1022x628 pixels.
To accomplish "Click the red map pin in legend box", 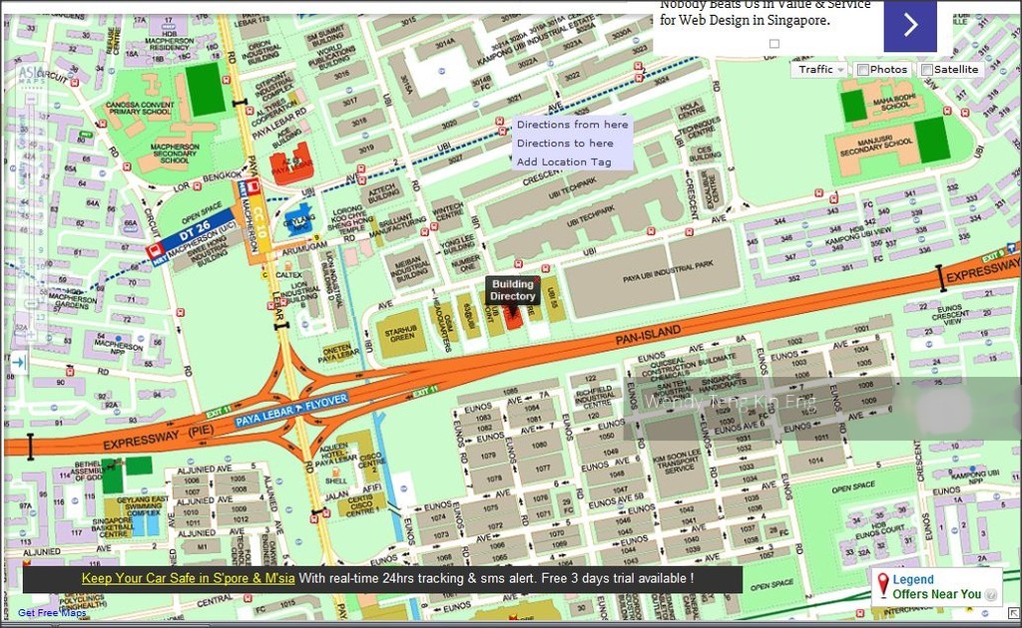I will [882, 585].
